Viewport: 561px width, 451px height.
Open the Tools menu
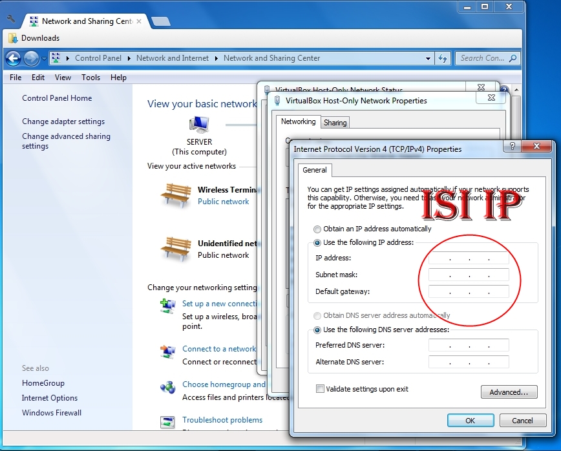tap(90, 78)
